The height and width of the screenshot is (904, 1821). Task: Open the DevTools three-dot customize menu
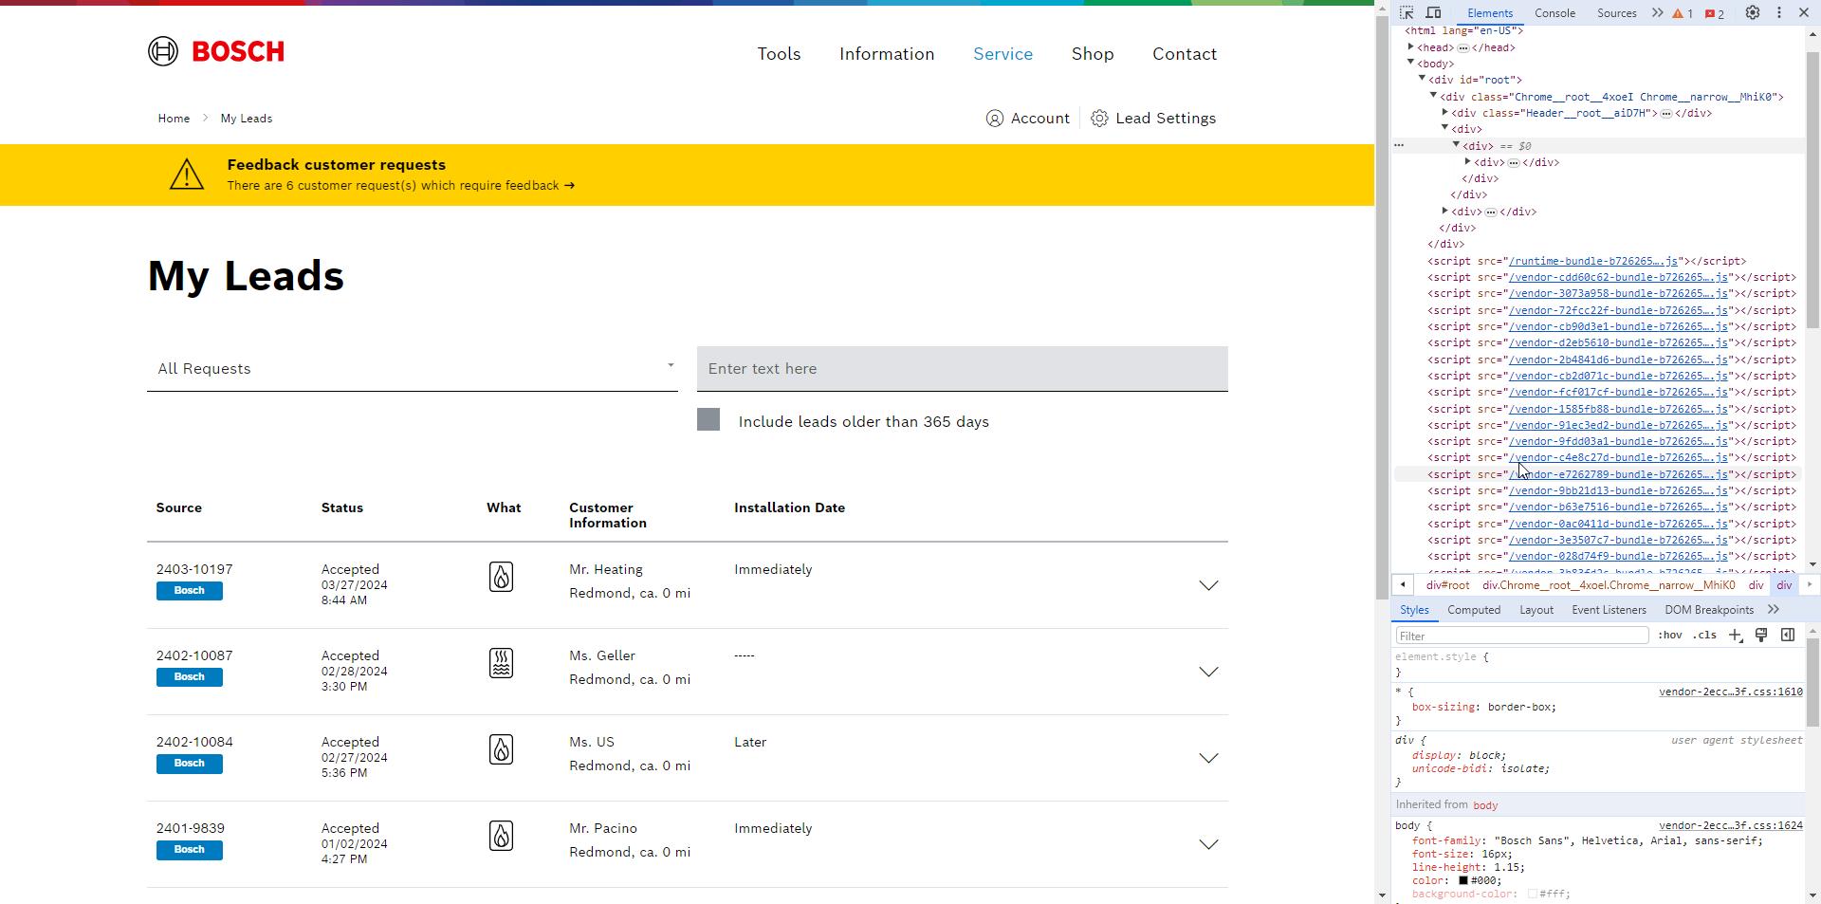point(1779,13)
